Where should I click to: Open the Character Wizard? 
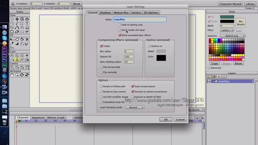coord(230,4)
